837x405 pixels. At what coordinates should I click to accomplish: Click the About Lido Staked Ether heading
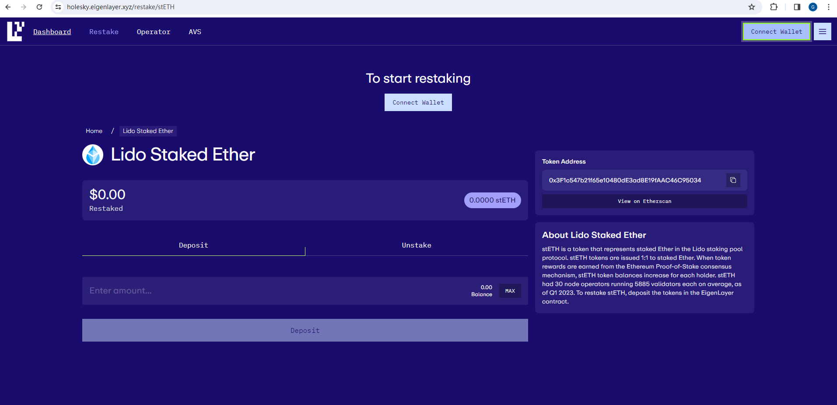(x=594, y=235)
